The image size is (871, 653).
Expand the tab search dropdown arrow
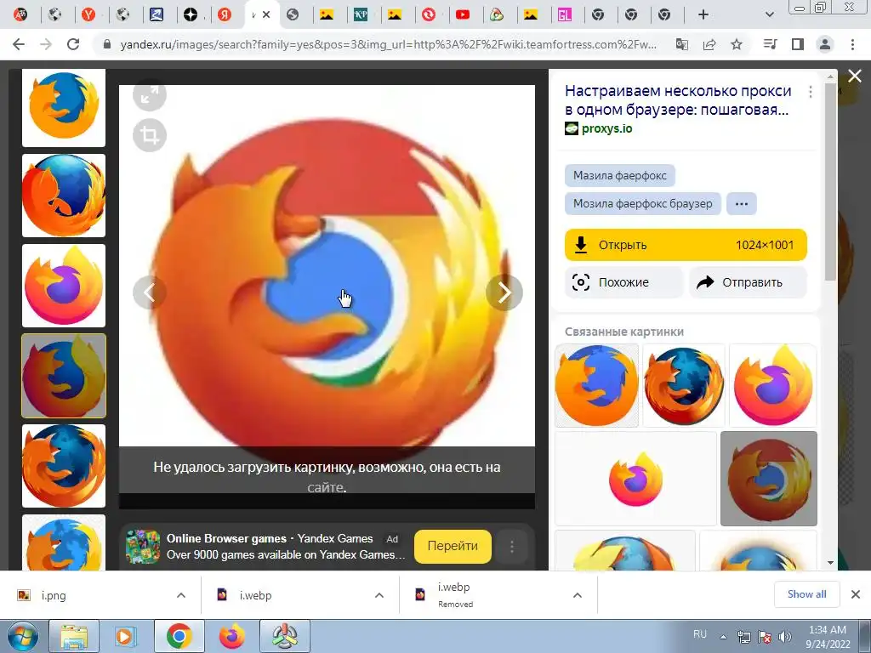coord(769,15)
